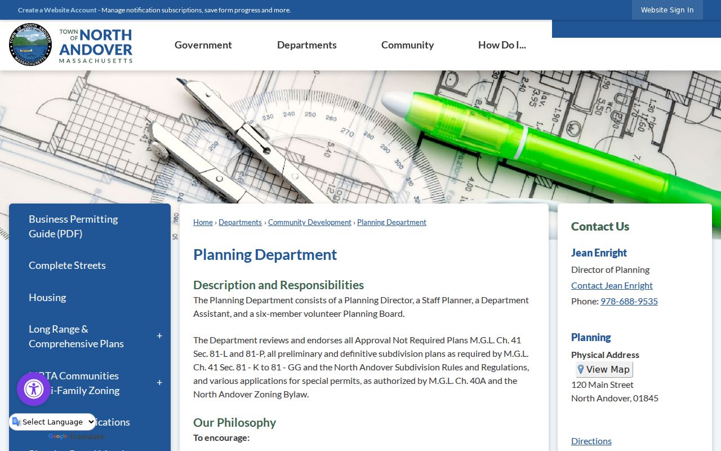Call phone number 978-688-9535 link
Screen dimensions: 721x451
[629, 301]
